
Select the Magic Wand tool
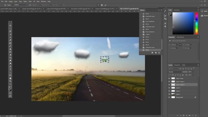[10, 34]
